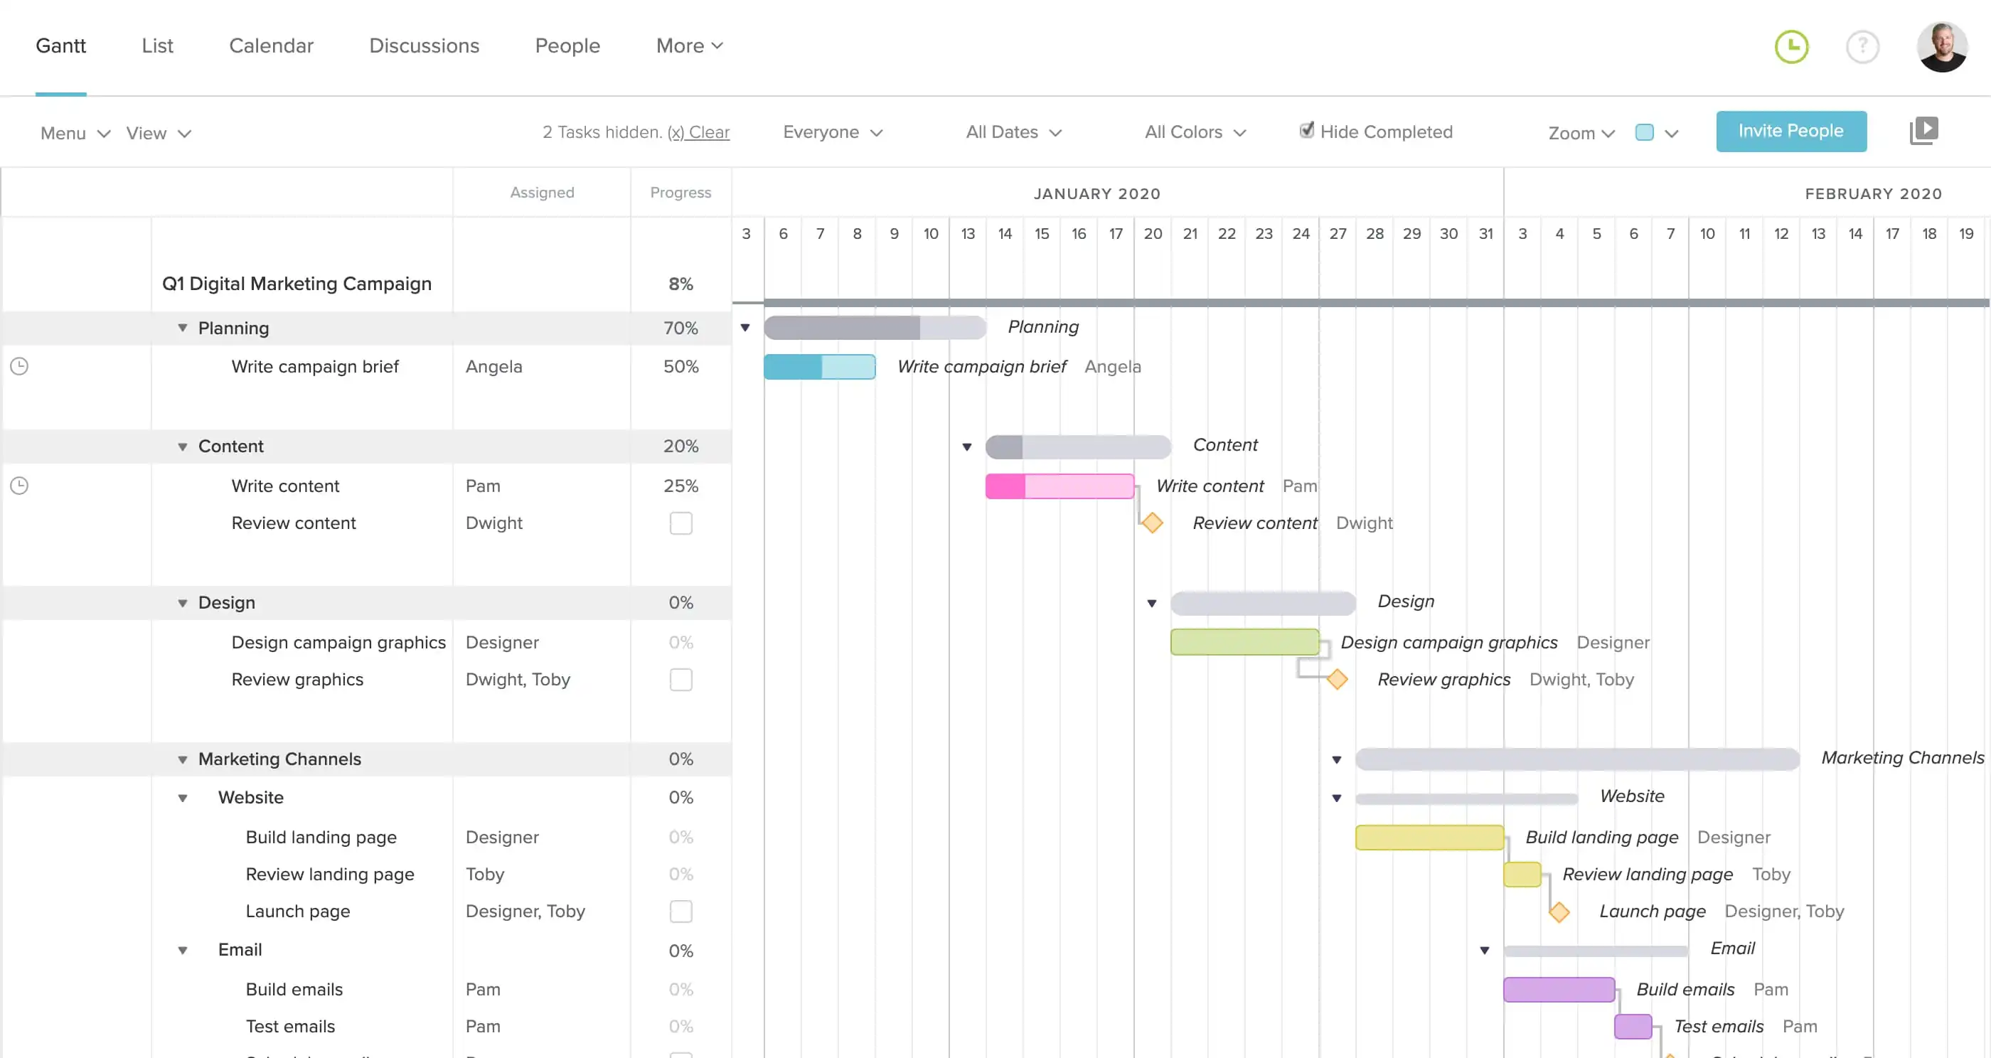Collapse the Marketing Channels group

pyautogui.click(x=183, y=759)
